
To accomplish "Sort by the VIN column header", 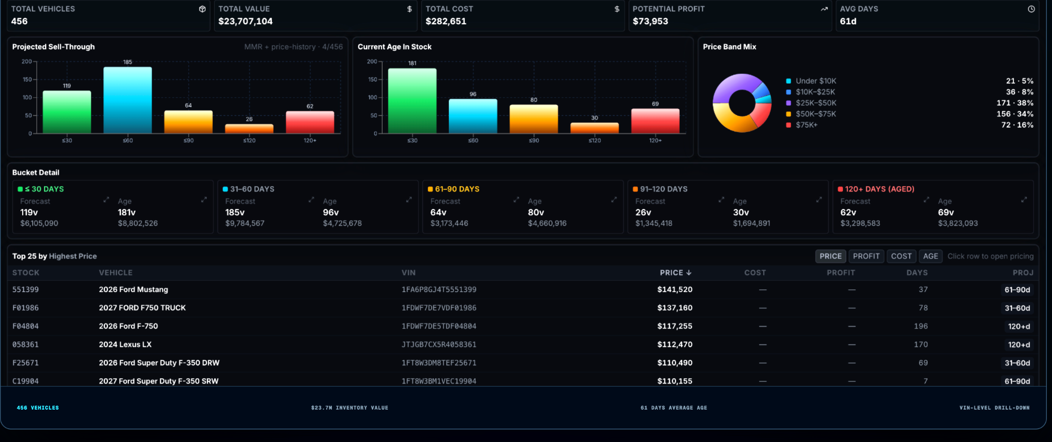I will 408,273.
